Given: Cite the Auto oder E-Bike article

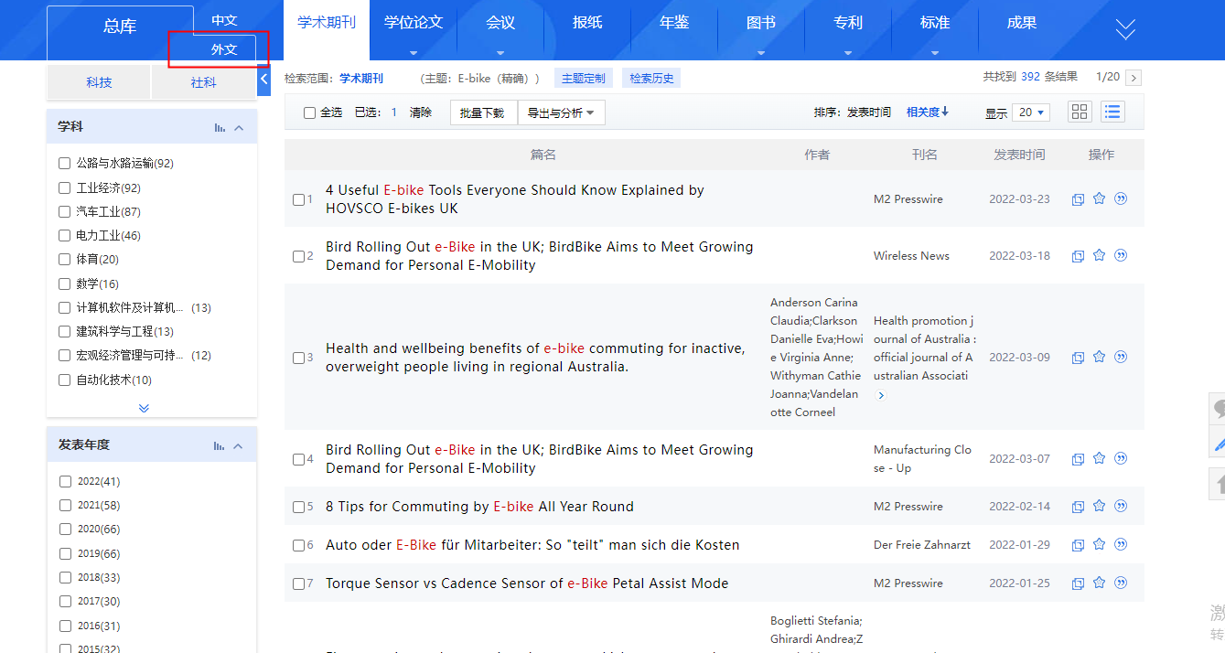Looking at the screenshot, I should (1121, 544).
